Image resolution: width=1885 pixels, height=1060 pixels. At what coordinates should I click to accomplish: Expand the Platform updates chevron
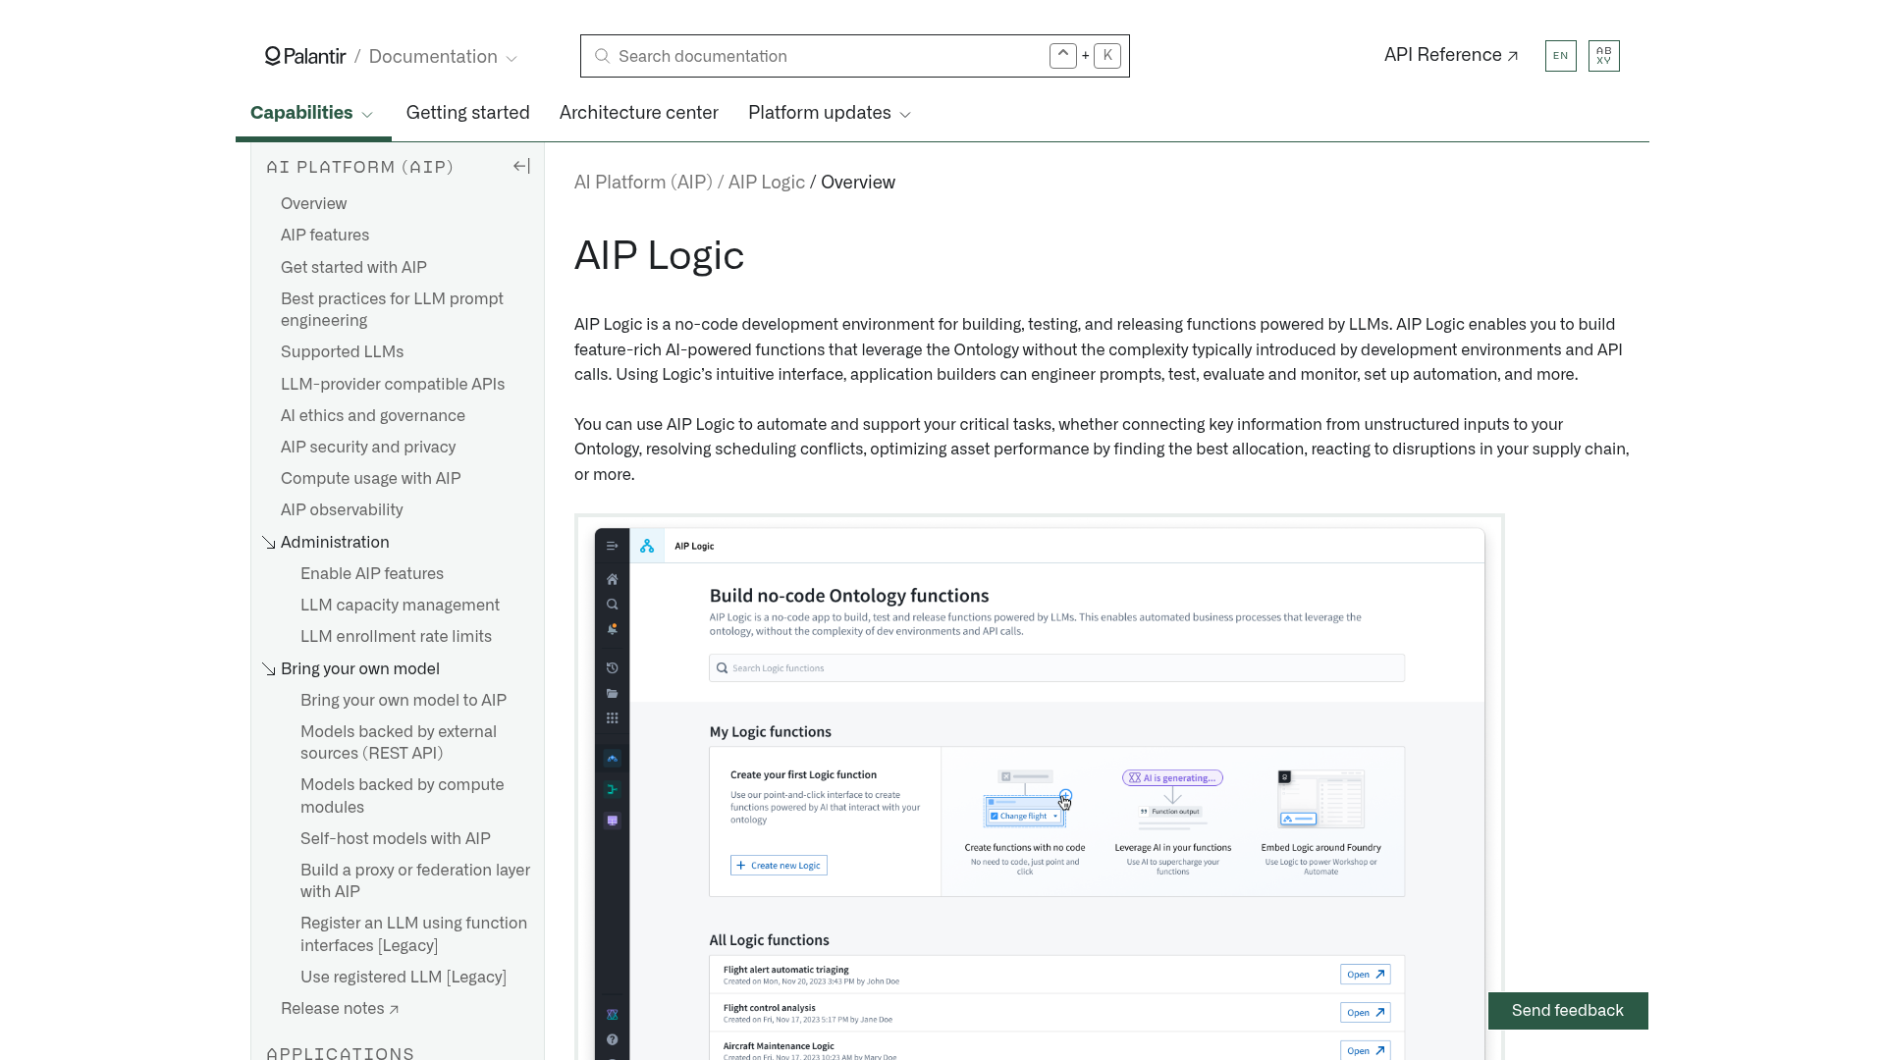point(905,115)
